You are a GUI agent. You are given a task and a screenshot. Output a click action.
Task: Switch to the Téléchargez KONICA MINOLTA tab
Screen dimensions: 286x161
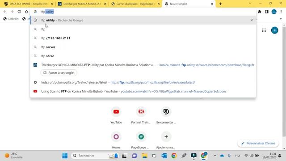point(82,4)
